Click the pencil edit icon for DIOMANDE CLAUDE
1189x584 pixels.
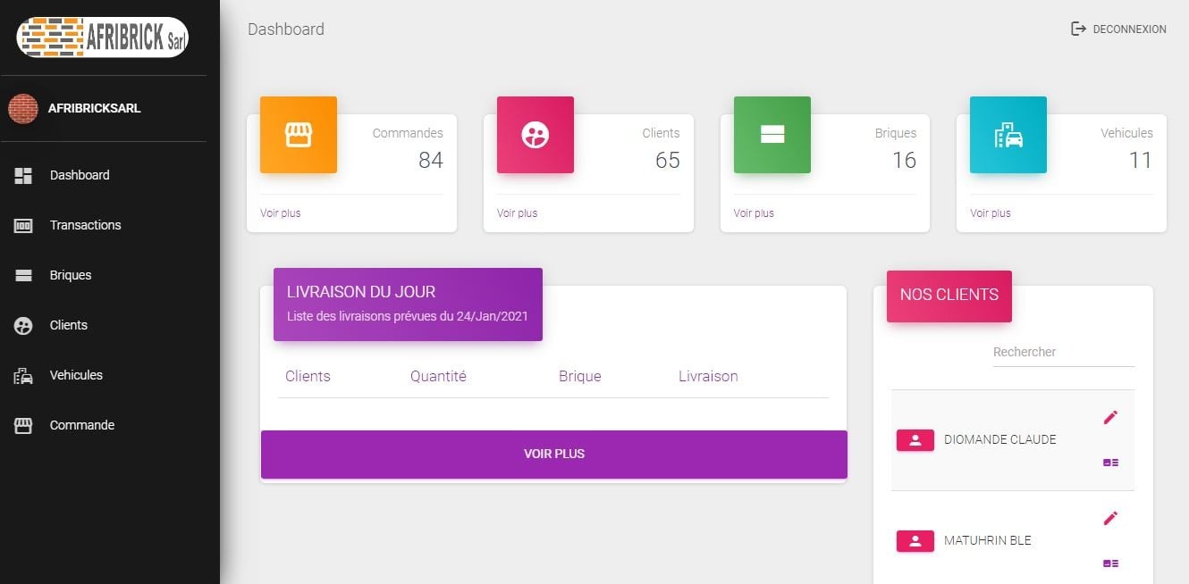pyautogui.click(x=1110, y=417)
